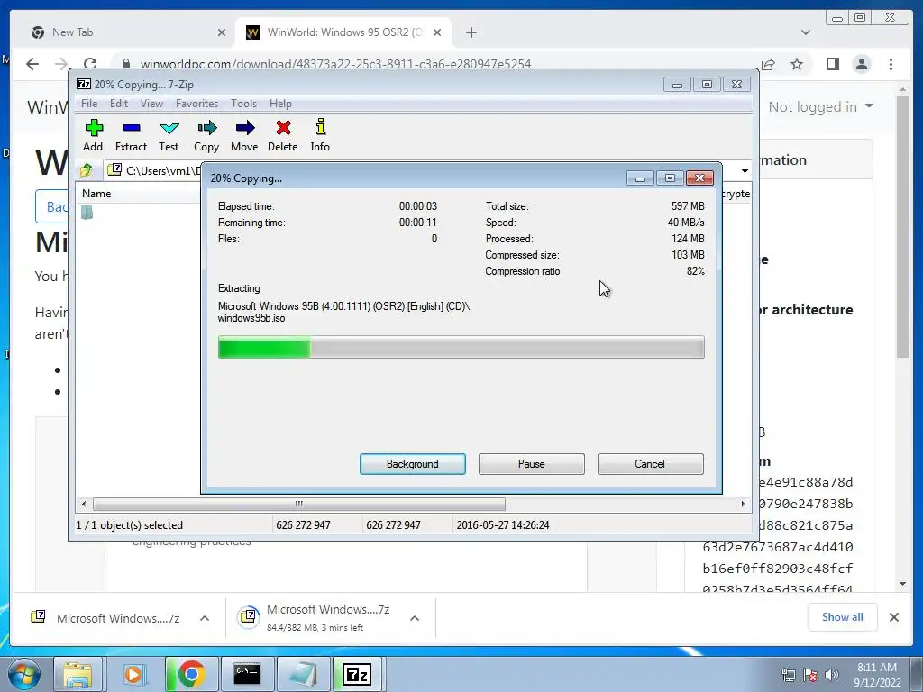The width and height of the screenshot is (923, 692).
Task: Reload the Chrome page
Action: [x=90, y=64]
